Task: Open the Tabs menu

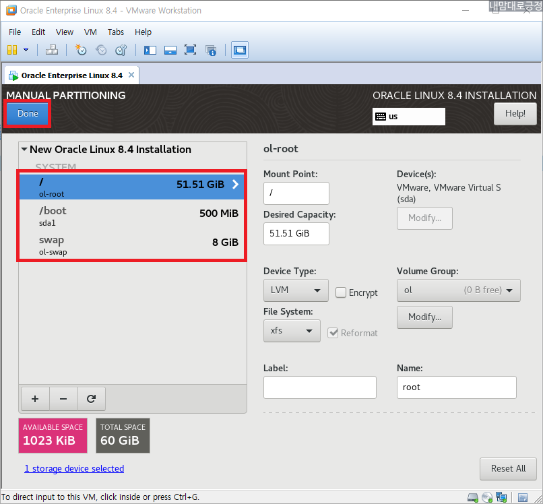Action: pyautogui.click(x=116, y=32)
